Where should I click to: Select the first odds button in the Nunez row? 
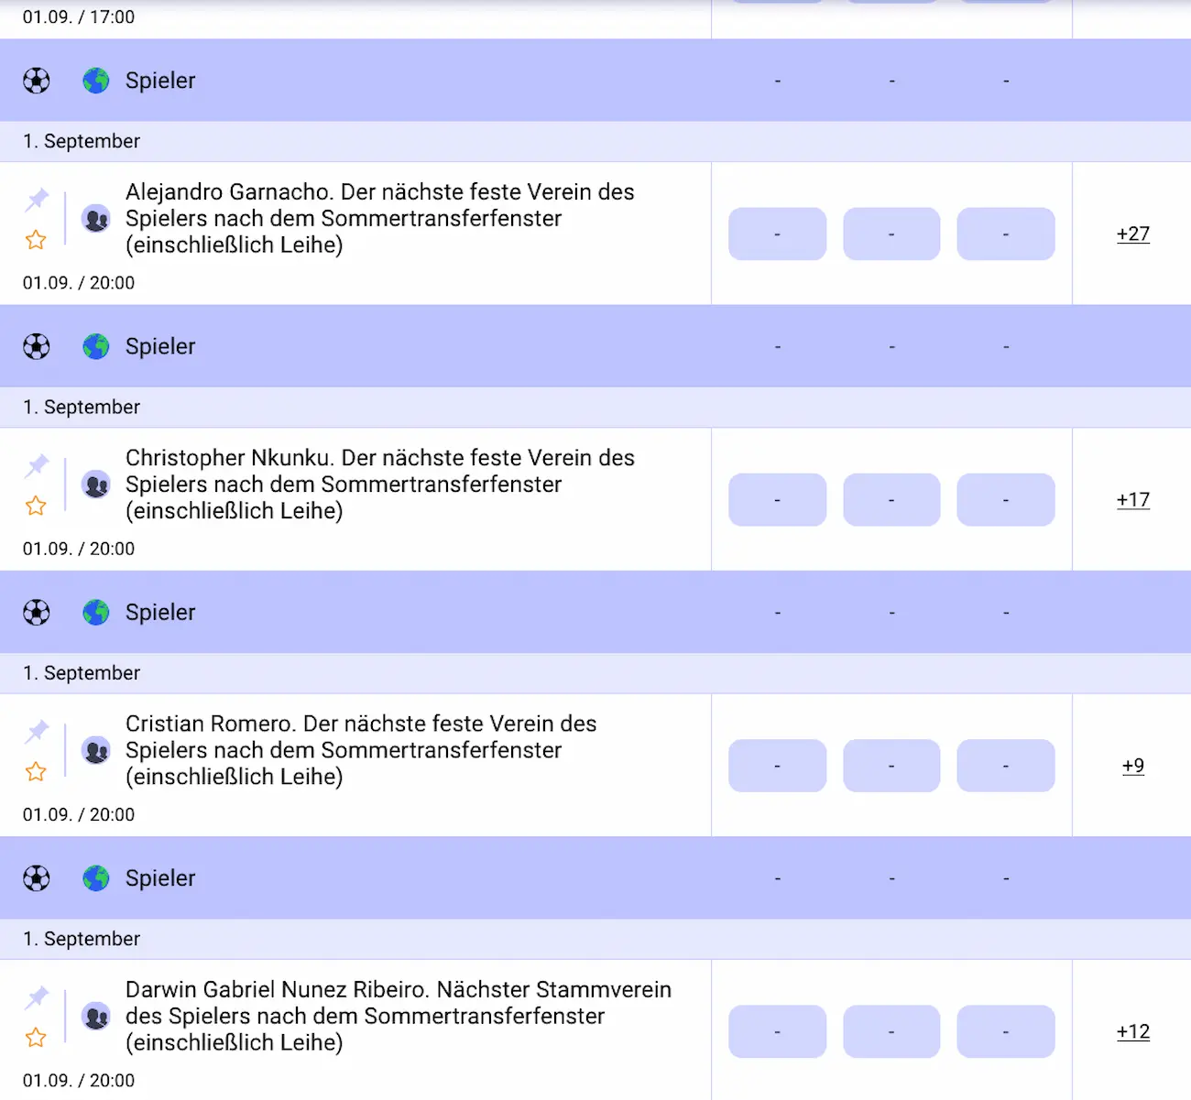[778, 1031]
